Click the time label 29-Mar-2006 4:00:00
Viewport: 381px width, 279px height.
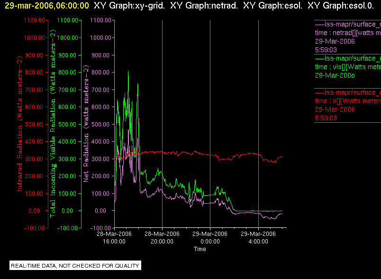pos(258,237)
